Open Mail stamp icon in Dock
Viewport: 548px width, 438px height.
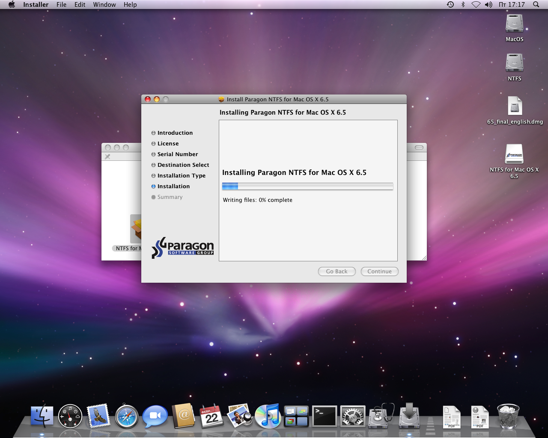click(98, 416)
